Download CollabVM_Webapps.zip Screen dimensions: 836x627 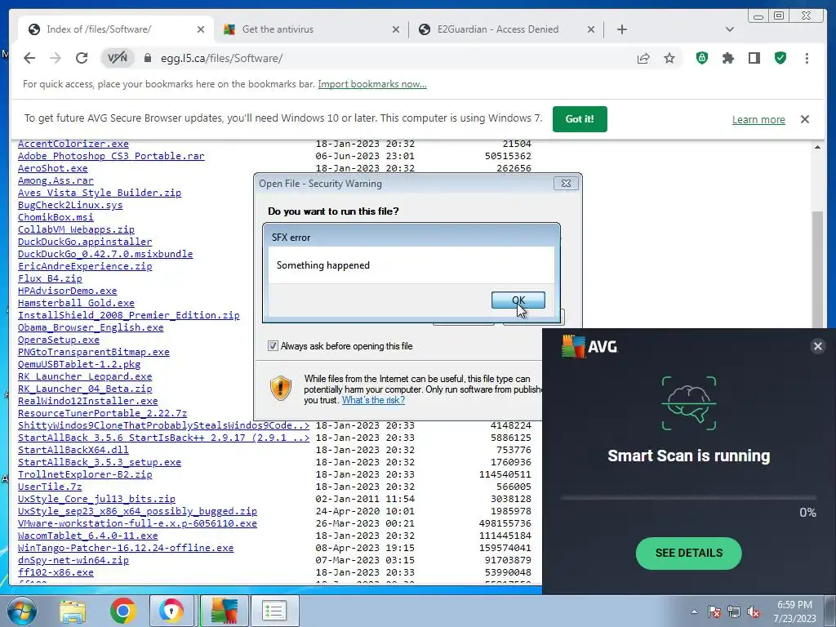pyautogui.click(x=76, y=229)
